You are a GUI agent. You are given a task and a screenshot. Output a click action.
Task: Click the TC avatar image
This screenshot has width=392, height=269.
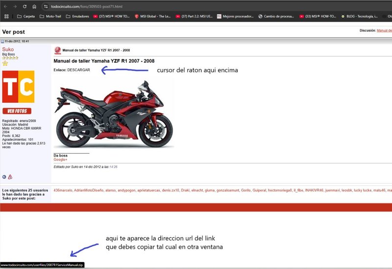click(x=18, y=87)
